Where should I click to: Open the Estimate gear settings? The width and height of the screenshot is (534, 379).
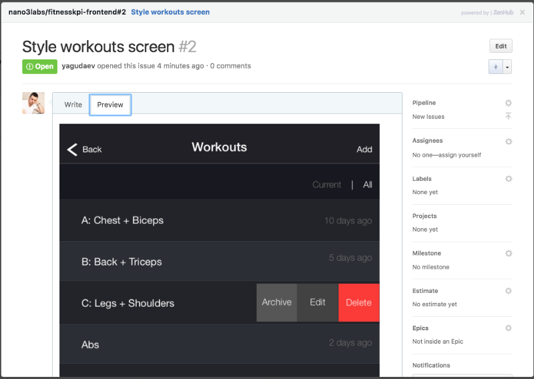pos(508,291)
